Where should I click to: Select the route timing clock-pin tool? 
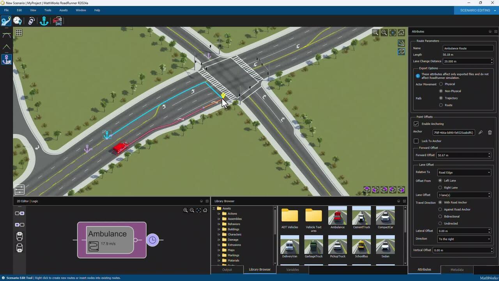click(x=18, y=21)
